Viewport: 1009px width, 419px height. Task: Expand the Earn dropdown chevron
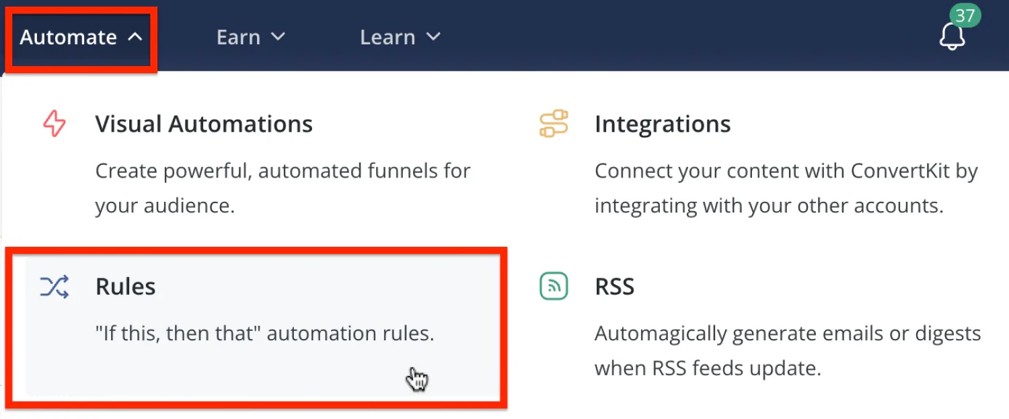tap(278, 37)
